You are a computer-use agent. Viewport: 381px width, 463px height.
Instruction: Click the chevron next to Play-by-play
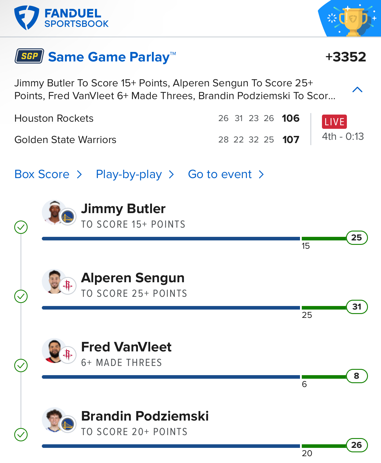(171, 175)
